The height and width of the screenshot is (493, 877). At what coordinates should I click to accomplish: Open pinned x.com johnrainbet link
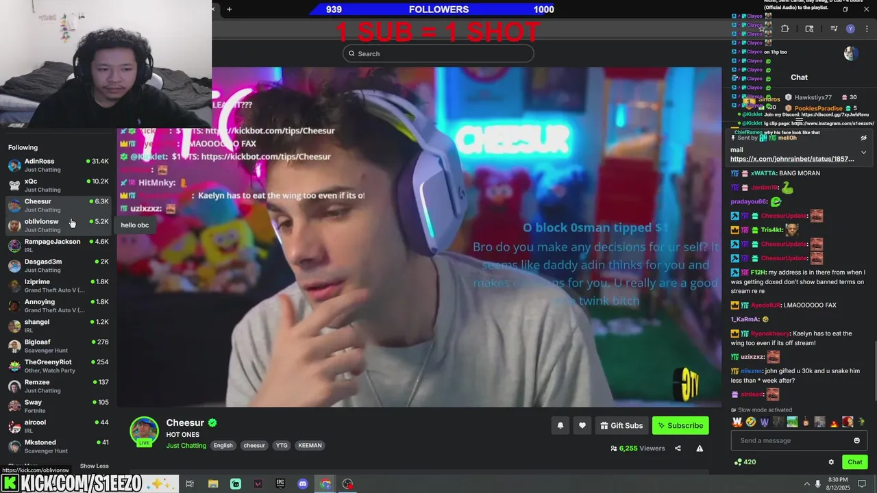792,159
